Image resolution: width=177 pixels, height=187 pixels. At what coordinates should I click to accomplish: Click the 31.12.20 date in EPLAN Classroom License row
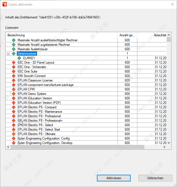tap(161, 80)
